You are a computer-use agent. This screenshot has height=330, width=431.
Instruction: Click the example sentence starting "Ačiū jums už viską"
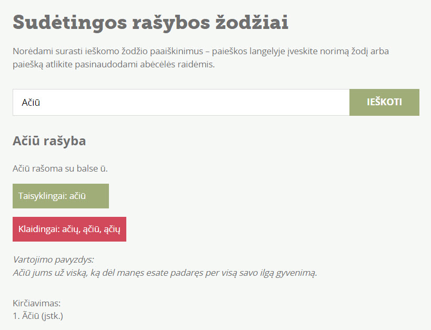pyautogui.click(x=165, y=273)
